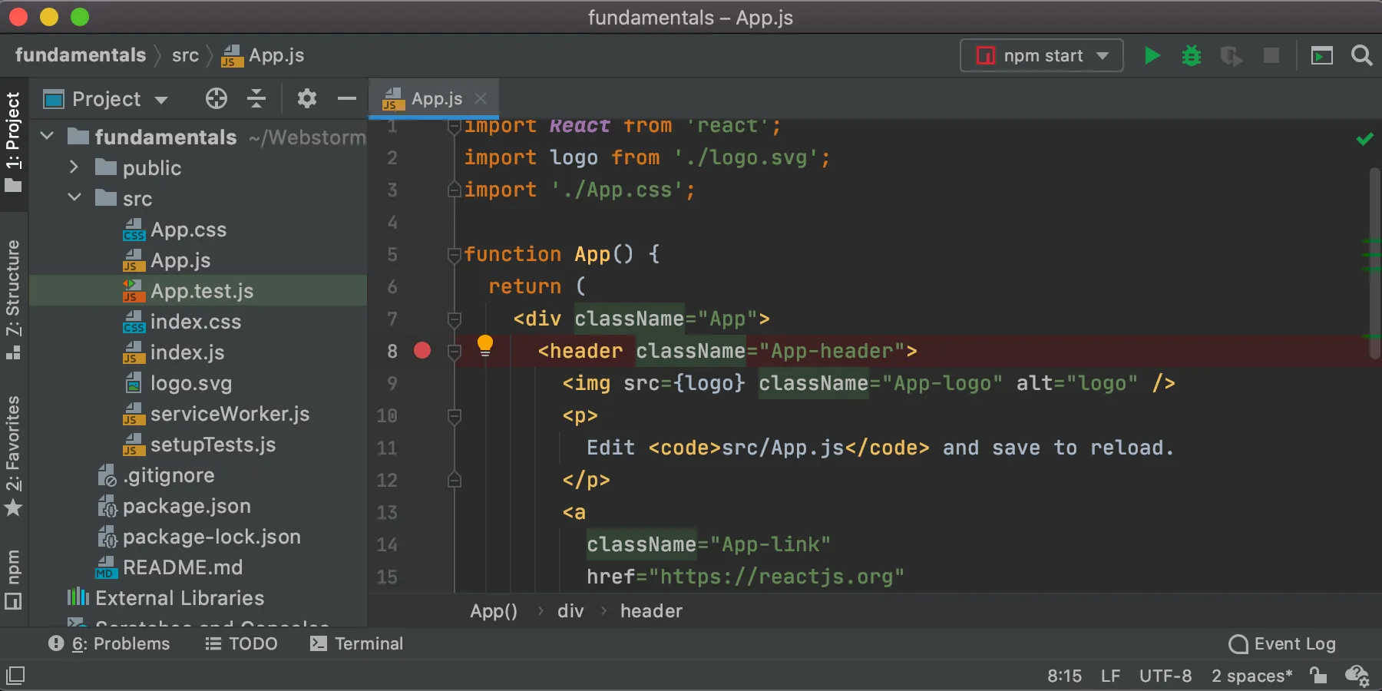Close the App.js editor tab

click(x=481, y=98)
